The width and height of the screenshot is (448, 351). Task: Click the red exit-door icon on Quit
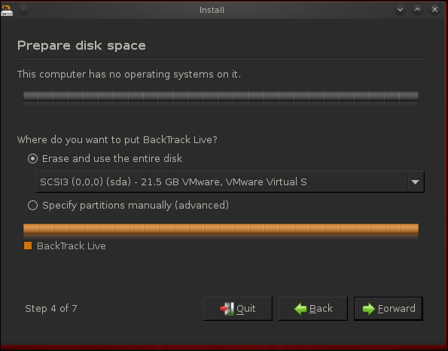227,308
